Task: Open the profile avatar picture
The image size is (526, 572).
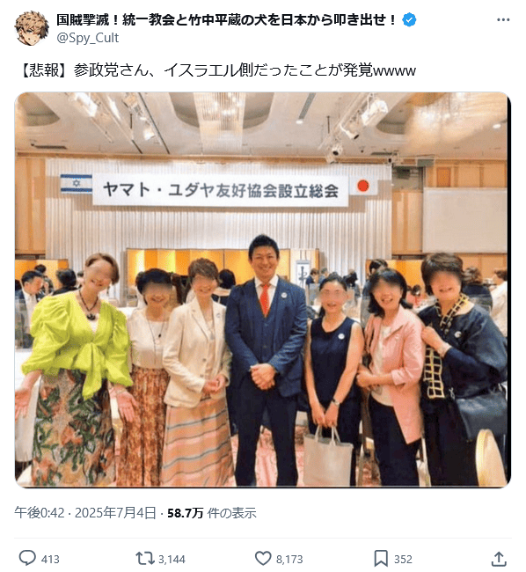Action: (32, 28)
